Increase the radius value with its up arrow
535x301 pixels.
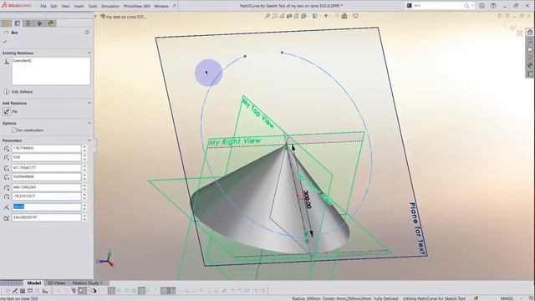coord(84,205)
